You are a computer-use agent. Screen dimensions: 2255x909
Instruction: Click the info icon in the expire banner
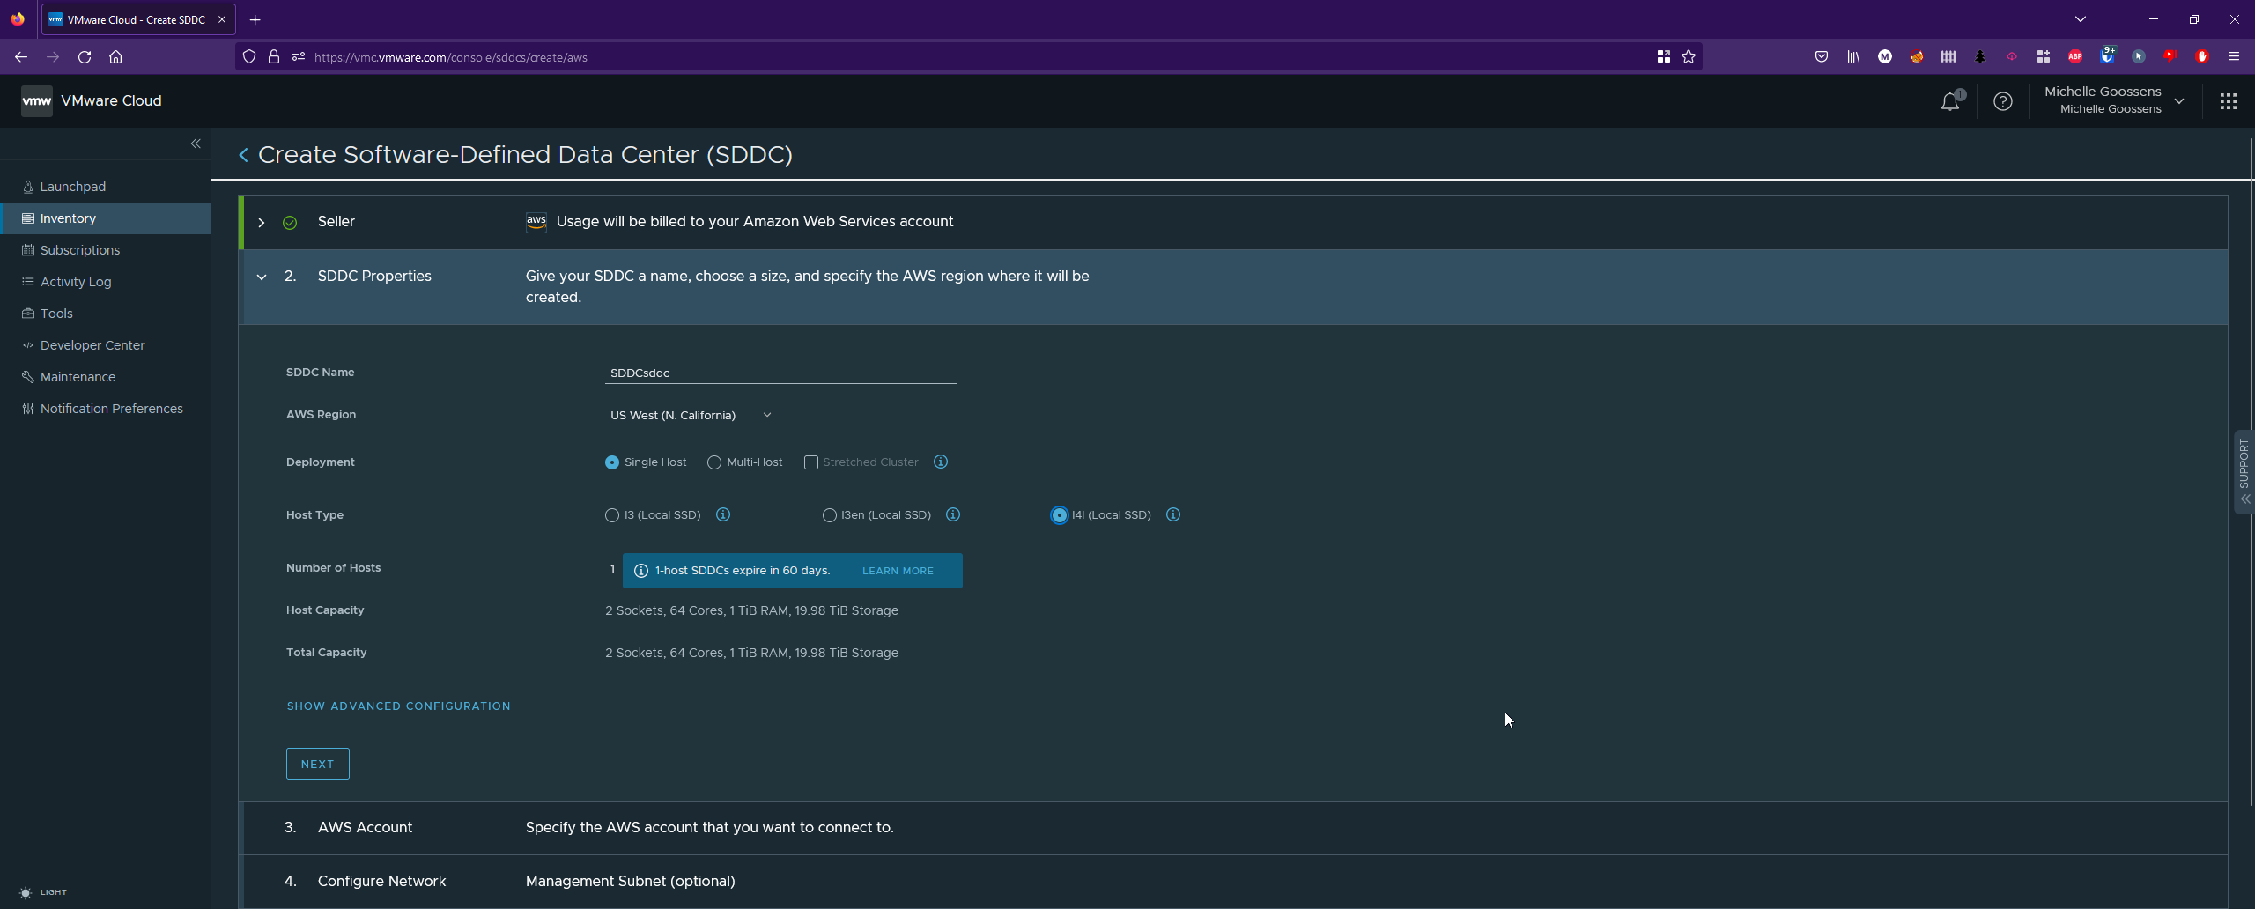(641, 571)
